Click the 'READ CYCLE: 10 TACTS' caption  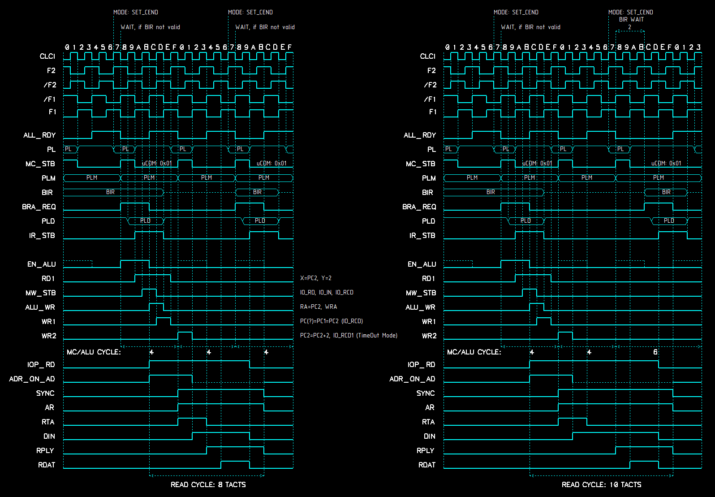click(601, 484)
